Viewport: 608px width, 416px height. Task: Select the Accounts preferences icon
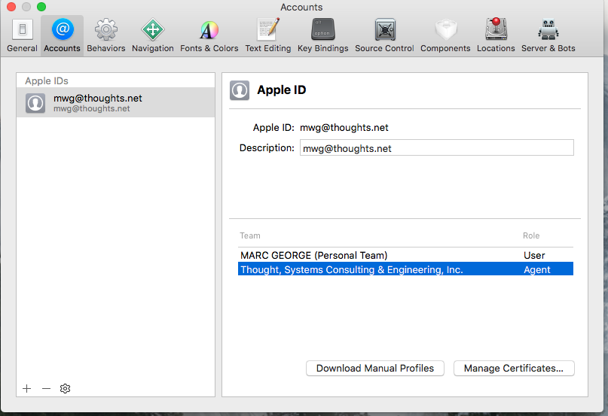[x=62, y=35]
